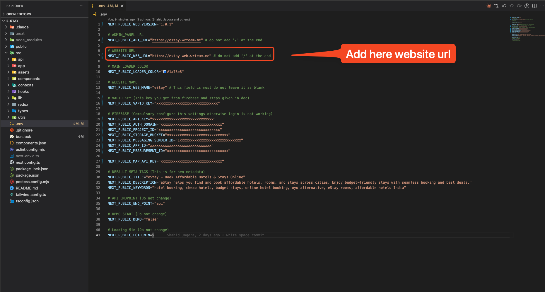Viewport: 545px width, 292px height.
Task: Open the lib folder
Action: (20, 98)
